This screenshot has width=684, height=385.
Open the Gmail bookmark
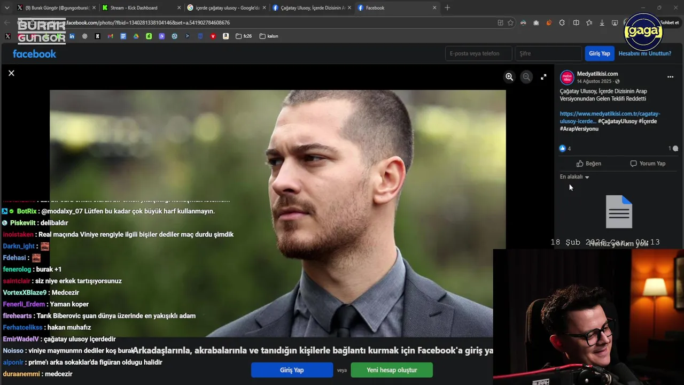(110, 36)
